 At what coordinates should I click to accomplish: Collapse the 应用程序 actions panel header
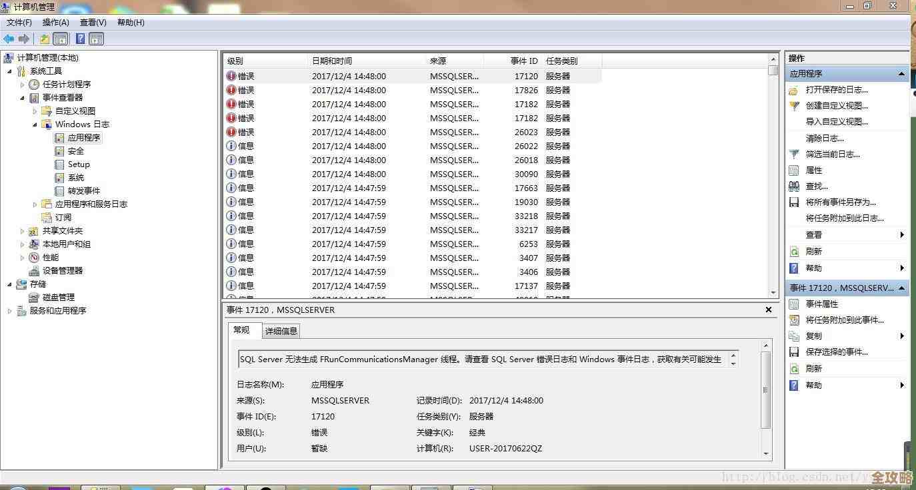pos(902,73)
